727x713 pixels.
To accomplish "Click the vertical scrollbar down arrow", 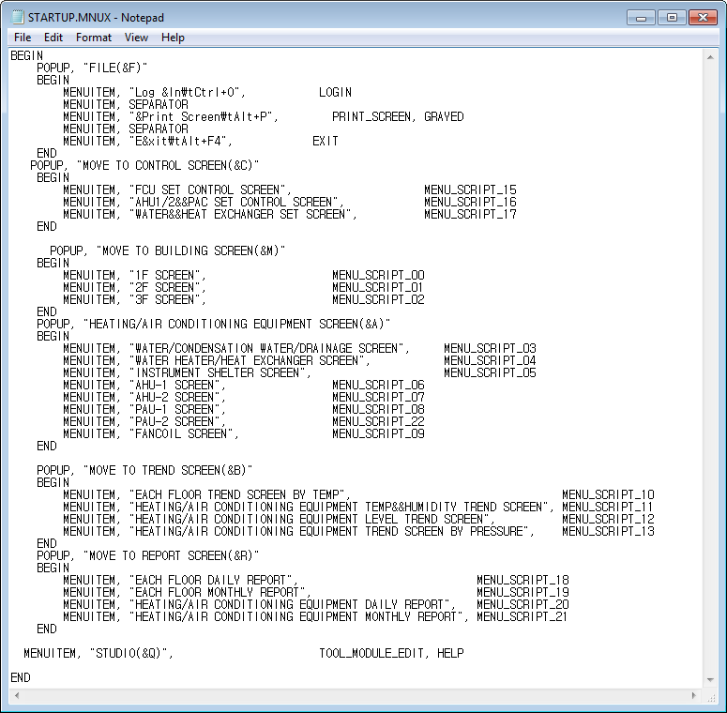I will [x=710, y=680].
